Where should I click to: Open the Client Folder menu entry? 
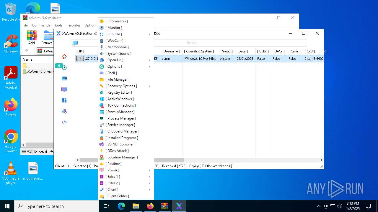[126, 196]
